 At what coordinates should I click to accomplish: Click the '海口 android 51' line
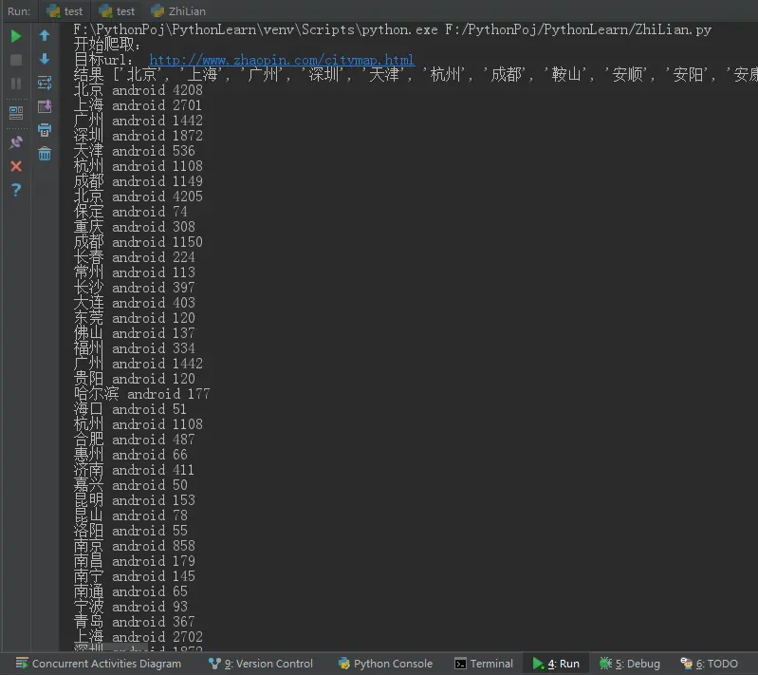131,409
